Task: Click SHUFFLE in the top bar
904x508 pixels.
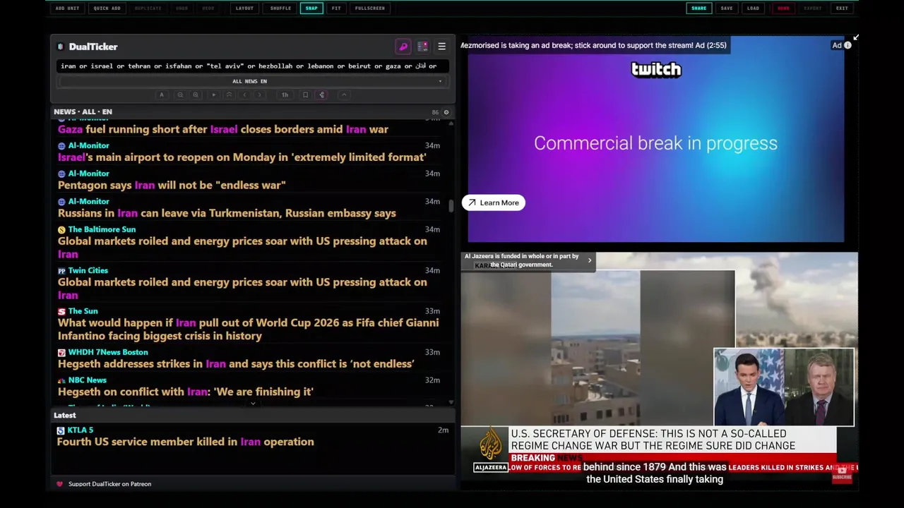Action: pyautogui.click(x=280, y=8)
